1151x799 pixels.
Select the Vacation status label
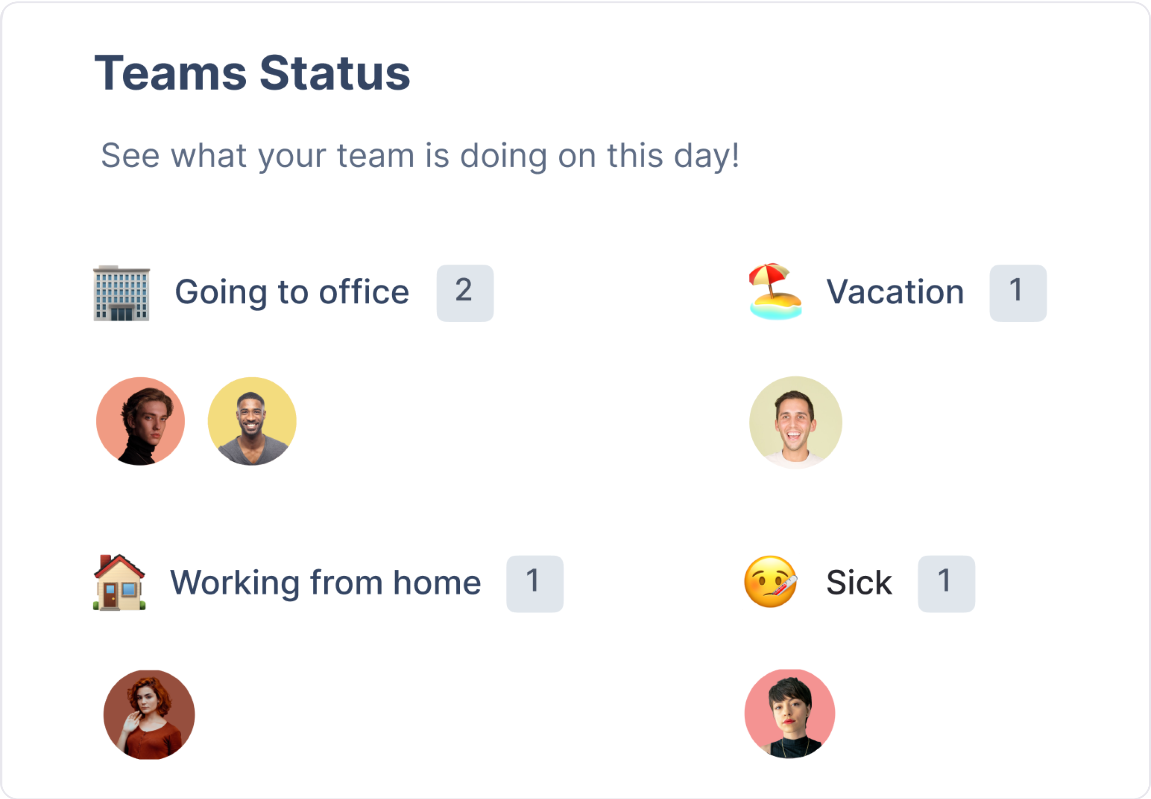pyautogui.click(x=895, y=292)
